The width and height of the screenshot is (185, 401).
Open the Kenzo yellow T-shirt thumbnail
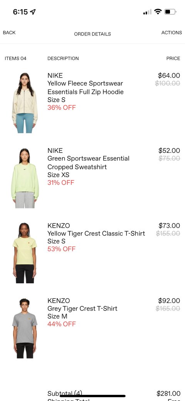point(25,253)
